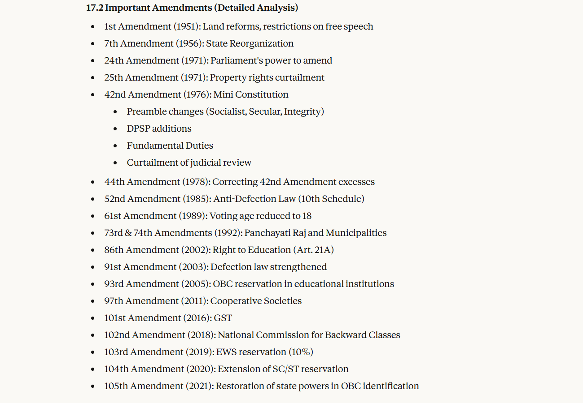Select the 'Fundamental Duties' sub-item

point(170,146)
